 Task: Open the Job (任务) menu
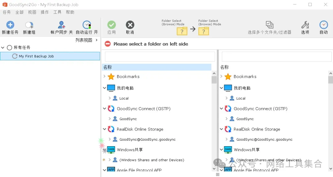[6, 12]
